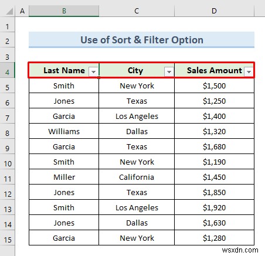Screen dimensions: 265x256
Task: Select column A header
Action: coord(22,11)
